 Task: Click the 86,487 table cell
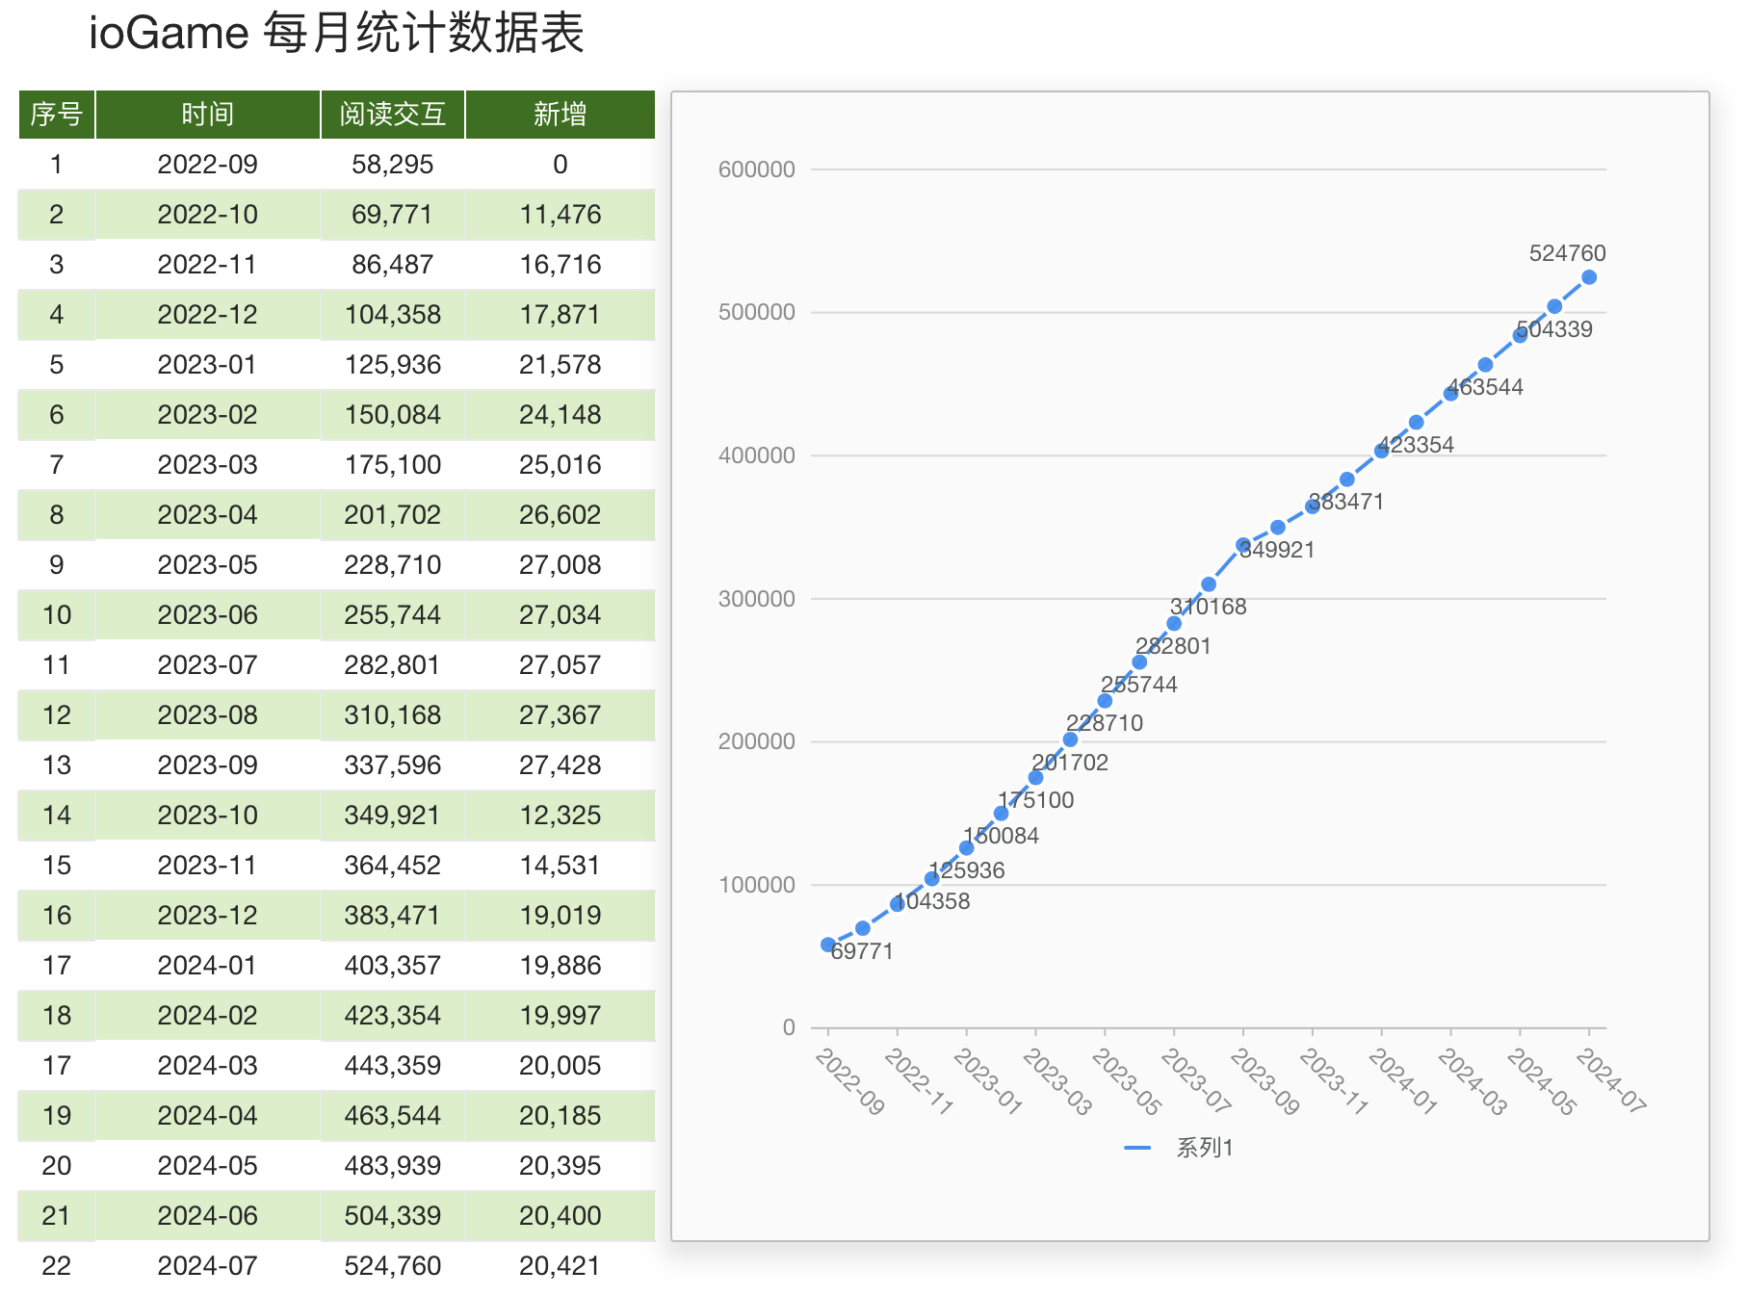click(393, 265)
